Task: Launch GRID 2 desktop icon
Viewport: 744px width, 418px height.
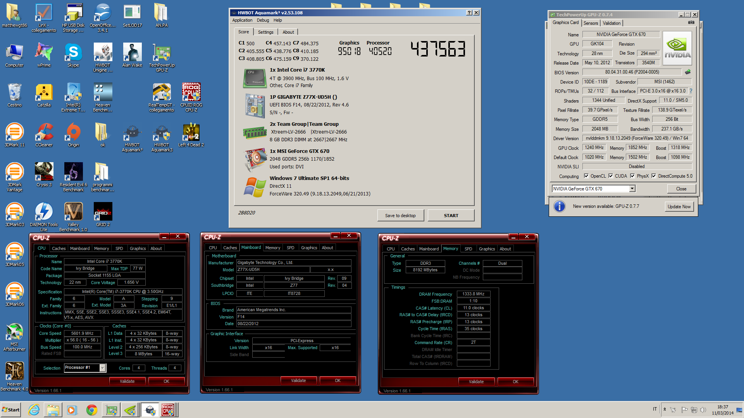Action: click(103, 215)
